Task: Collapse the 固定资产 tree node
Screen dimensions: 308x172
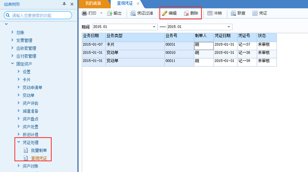Action: click(12, 64)
